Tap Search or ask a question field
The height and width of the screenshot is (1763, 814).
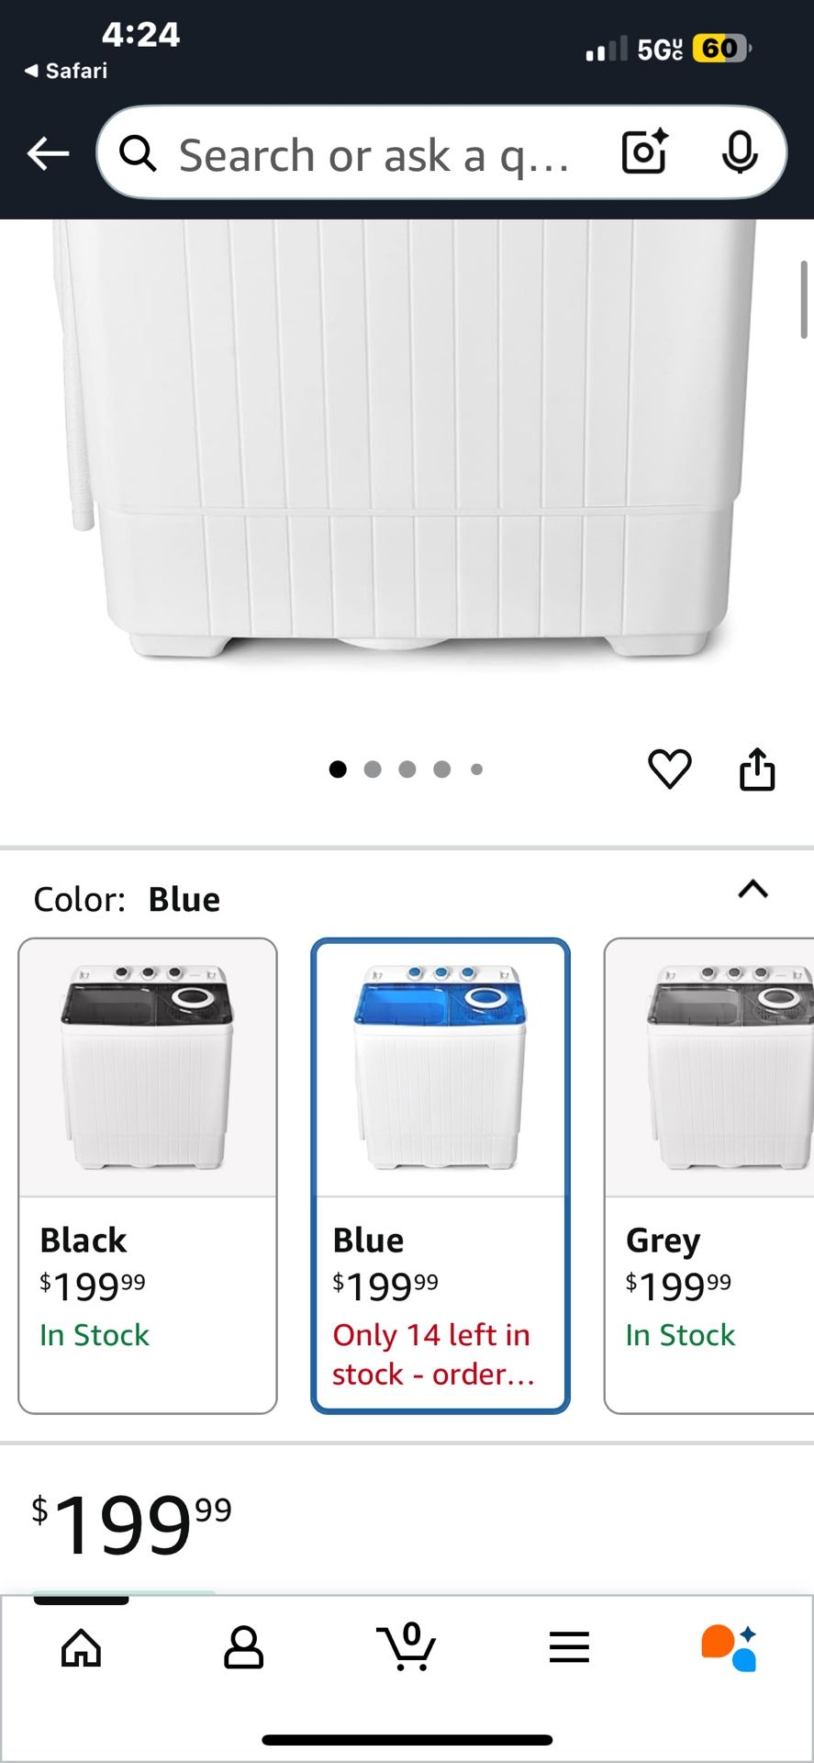click(x=374, y=154)
